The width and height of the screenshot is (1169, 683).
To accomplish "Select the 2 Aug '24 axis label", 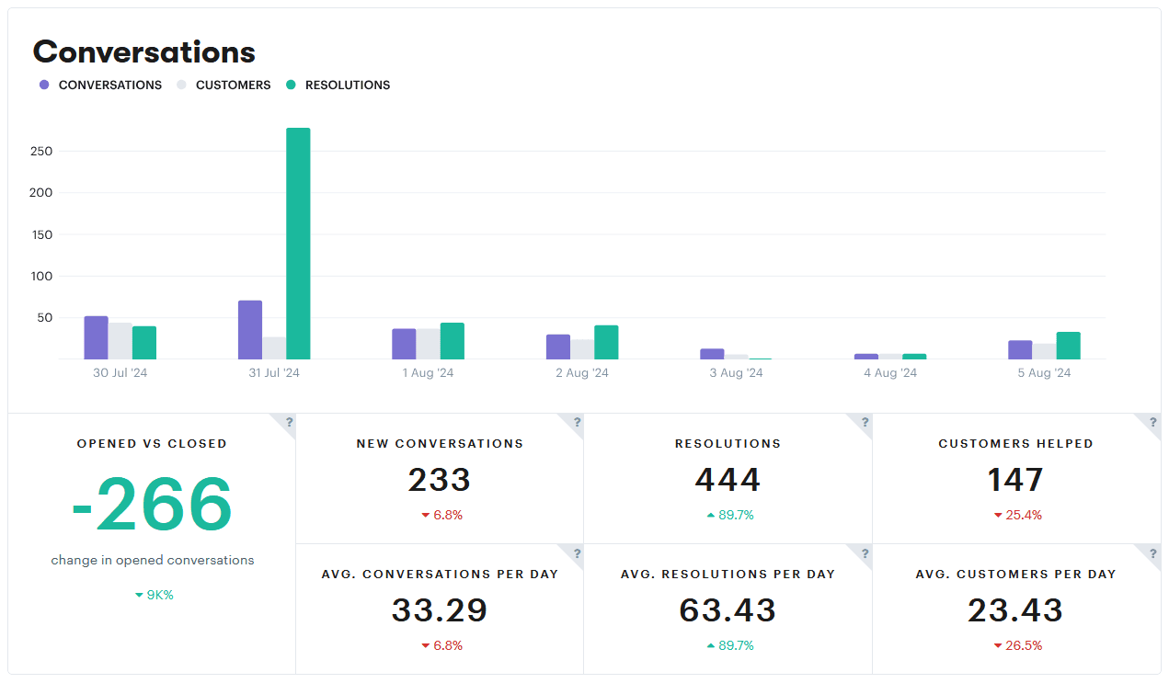I will (x=581, y=372).
